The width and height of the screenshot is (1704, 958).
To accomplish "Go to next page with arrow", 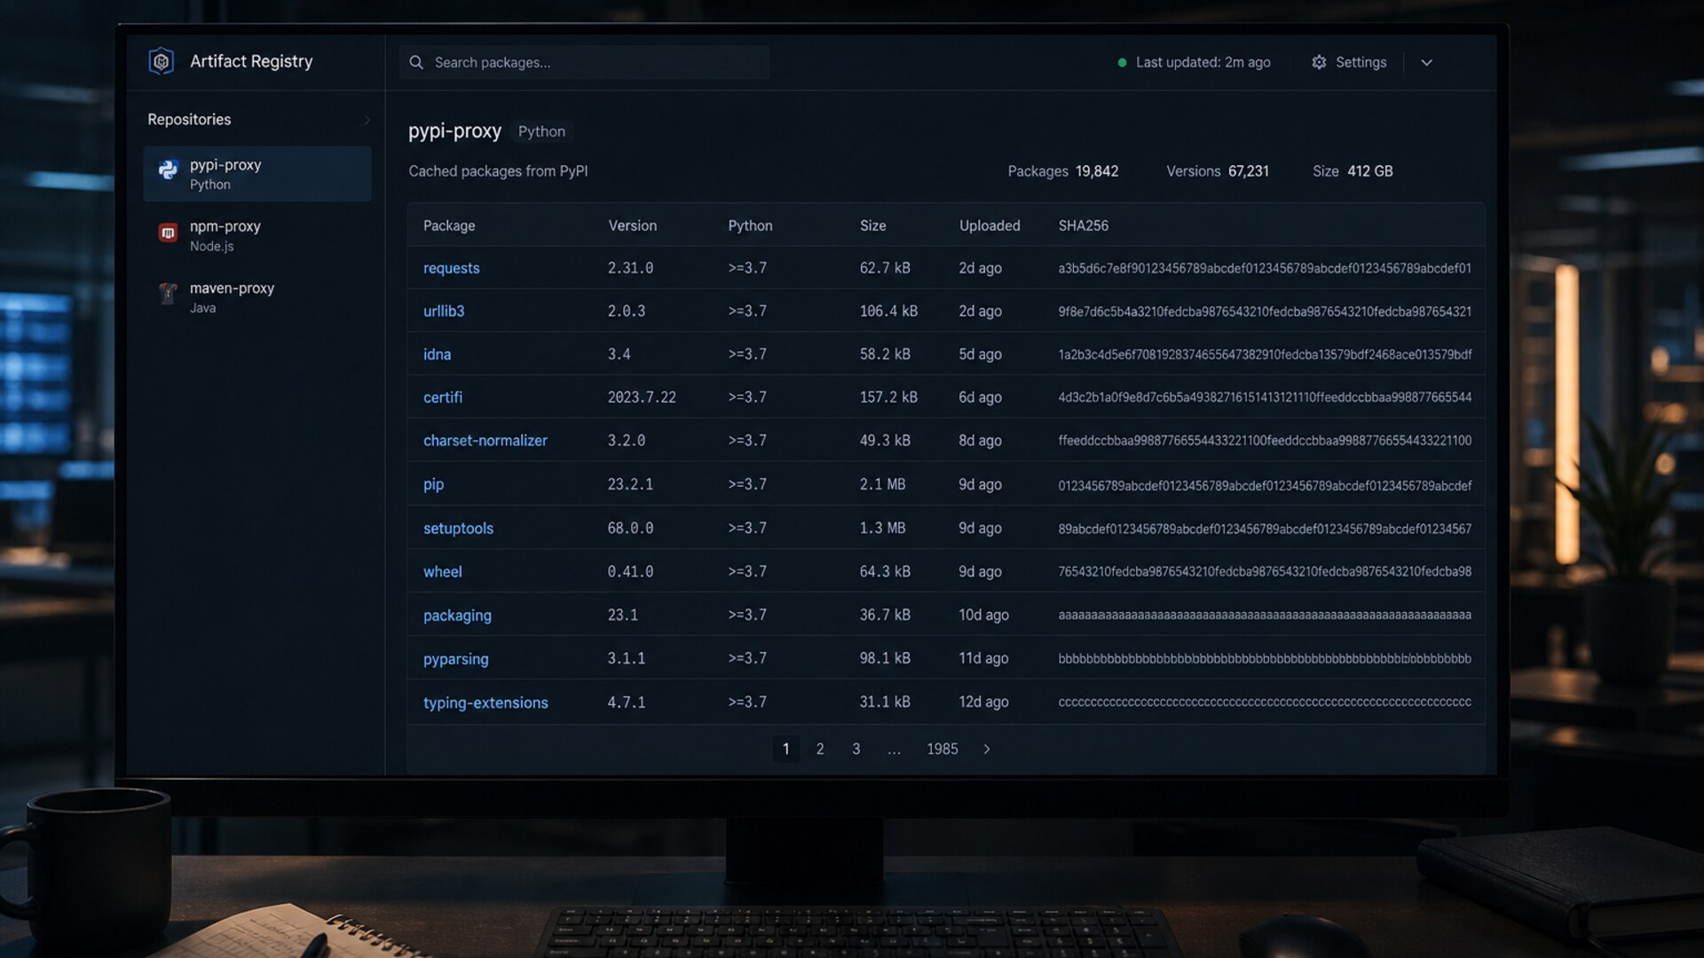I will (x=986, y=749).
